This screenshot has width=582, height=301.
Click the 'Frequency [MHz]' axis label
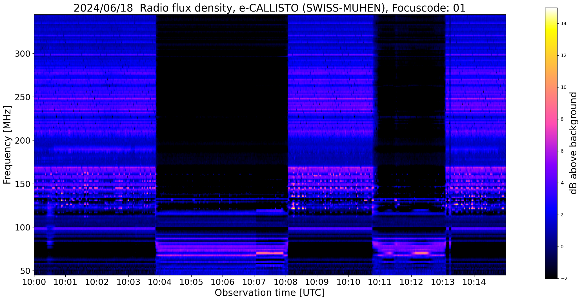8,145
